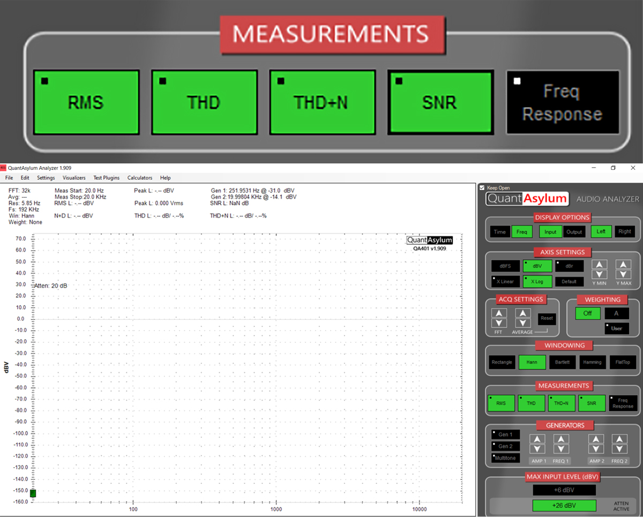Decrease AVERAGE count with the down arrow

click(523, 323)
